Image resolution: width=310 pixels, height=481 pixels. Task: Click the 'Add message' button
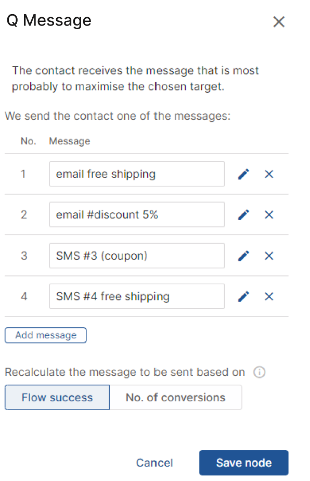point(46,335)
